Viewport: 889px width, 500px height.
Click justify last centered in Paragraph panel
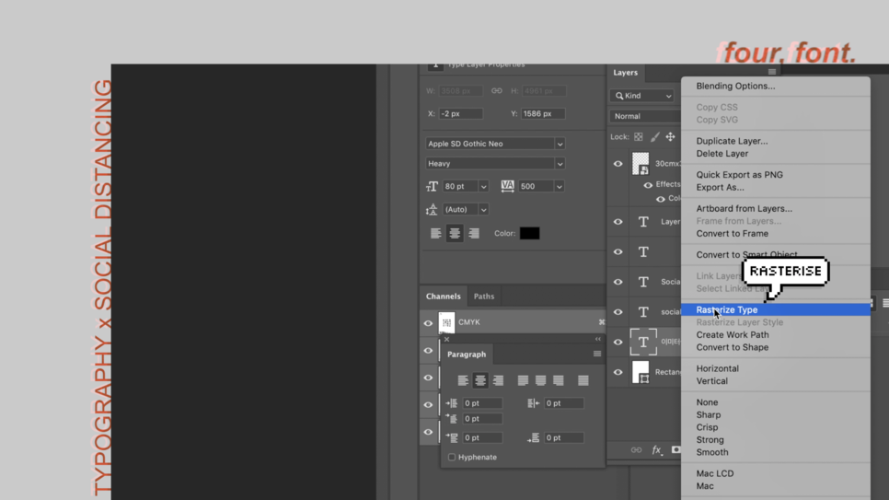[540, 380]
